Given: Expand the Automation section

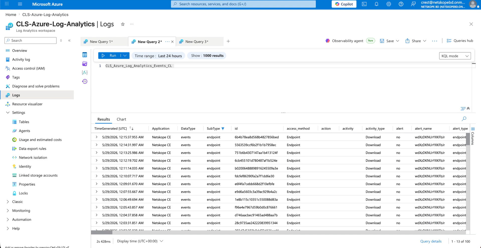Looking at the screenshot, I should coord(8,219).
